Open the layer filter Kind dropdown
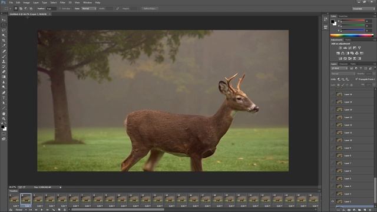The width and height of the screenshot is (377, 212). 339,68
